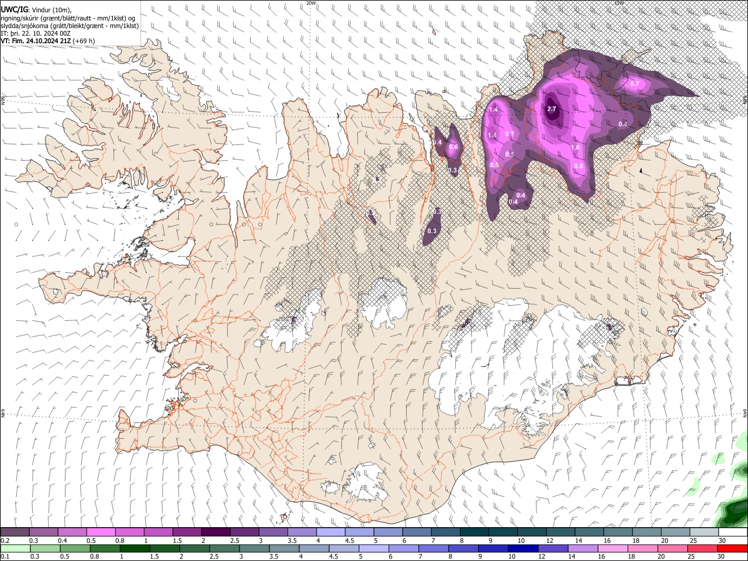Click the bright red rain swatch after 30

coord(732,549)
